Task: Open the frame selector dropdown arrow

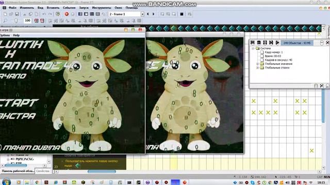Action: point(142,14)
